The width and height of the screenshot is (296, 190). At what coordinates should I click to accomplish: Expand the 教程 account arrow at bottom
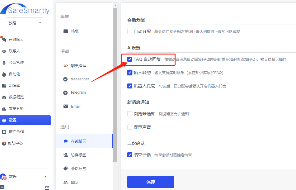(x=45, y=177)
